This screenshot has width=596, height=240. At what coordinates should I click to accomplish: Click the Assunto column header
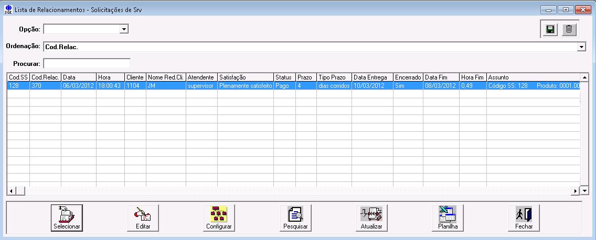pyautogui.click(x=533, y=77)
